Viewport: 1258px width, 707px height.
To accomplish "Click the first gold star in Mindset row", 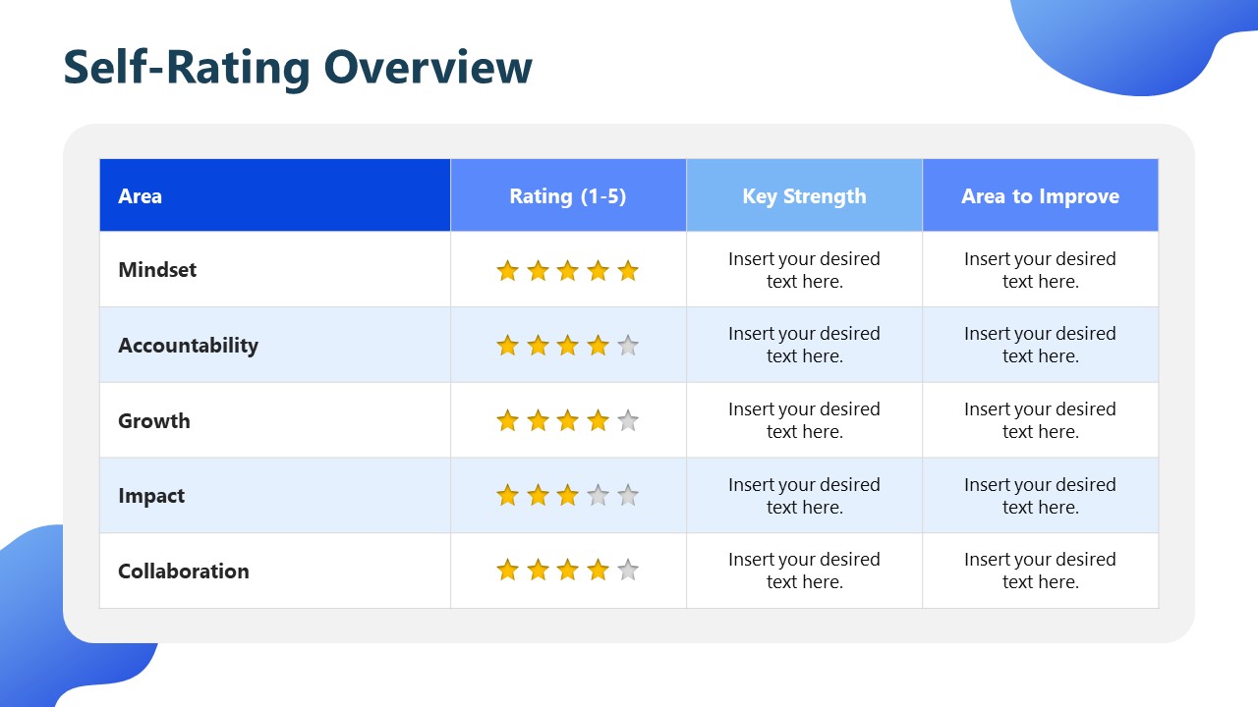I will tap(507, 271).
